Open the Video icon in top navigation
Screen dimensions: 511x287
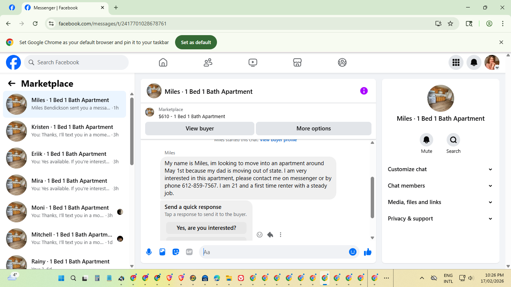click(x=253, y=62)
